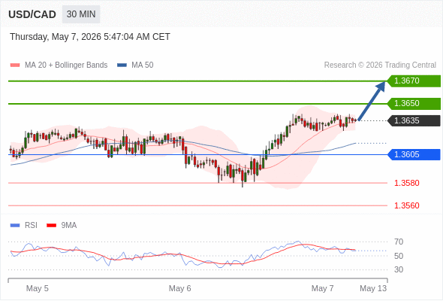The height and width of the screenshot is (301, 443).
Task: Click the RSI 50 level label
Action: (399, 256)
